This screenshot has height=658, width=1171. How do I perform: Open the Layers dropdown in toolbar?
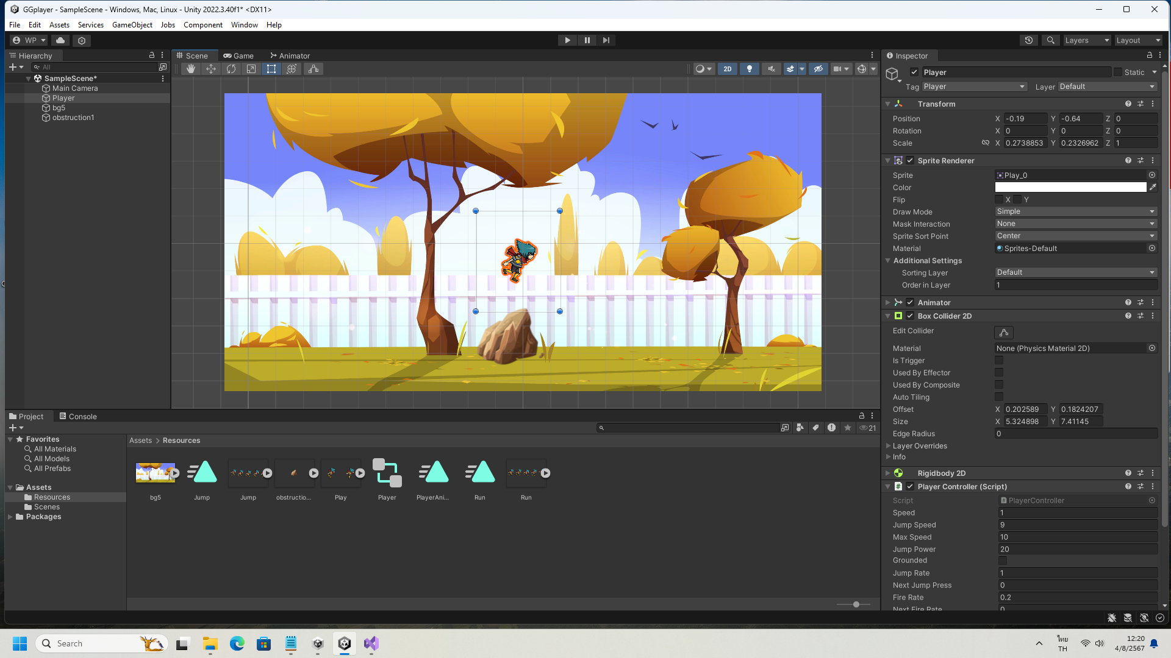click(1086, 40)
